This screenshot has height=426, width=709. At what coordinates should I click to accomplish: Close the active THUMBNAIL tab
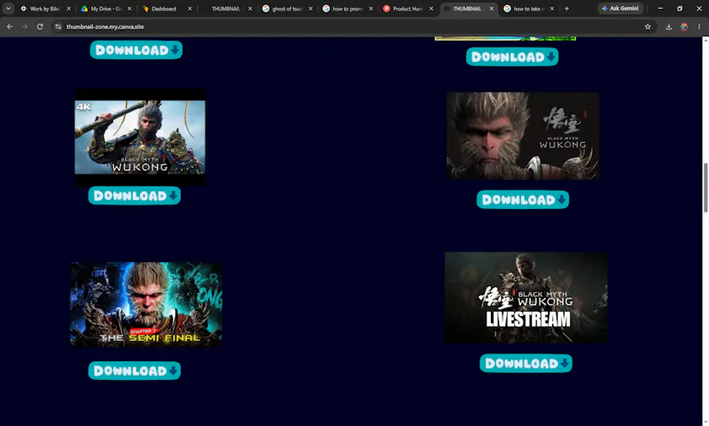click(x=492, y=9)
